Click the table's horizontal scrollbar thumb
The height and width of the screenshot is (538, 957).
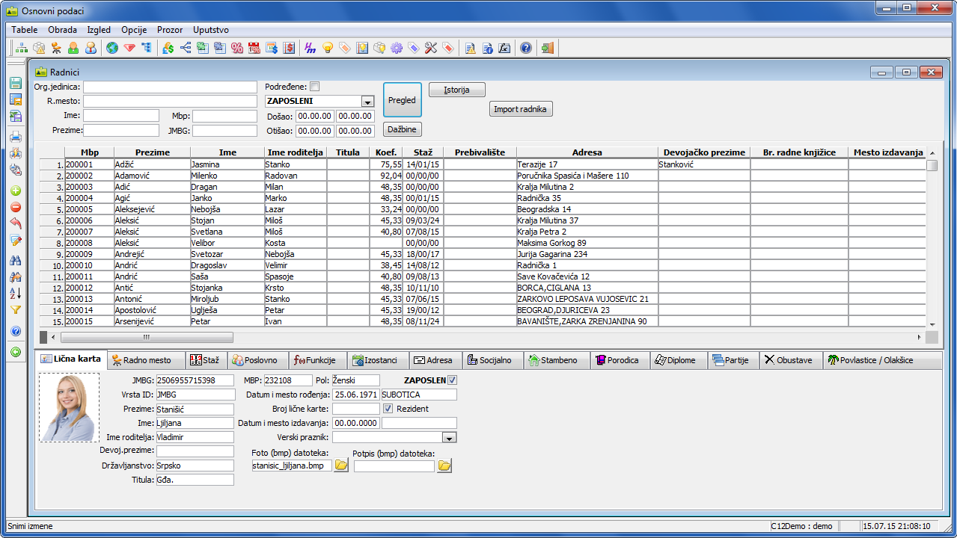pos(146,338)
